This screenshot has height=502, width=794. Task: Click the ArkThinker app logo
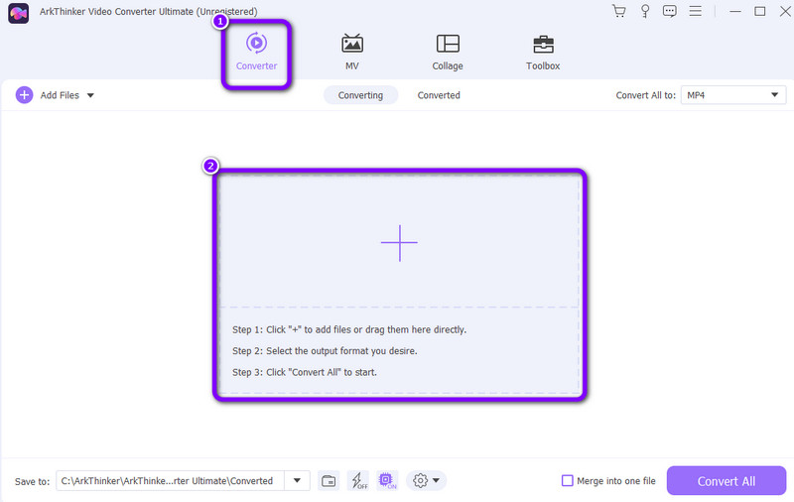point(18,13)
